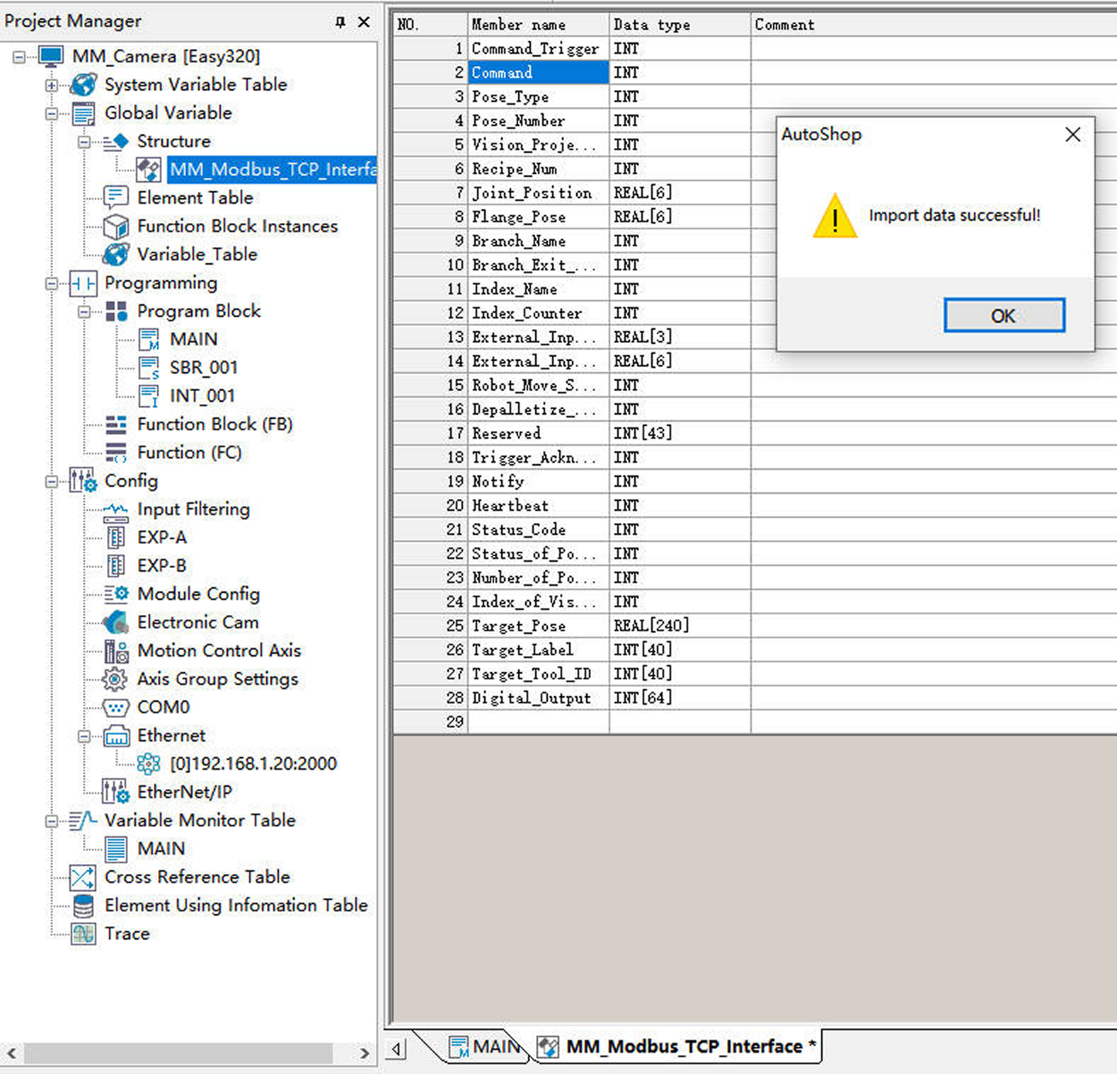Click the COM0 serial port icon
The height and width of the screenshot is (1074, 1117).
pos(116,708)
